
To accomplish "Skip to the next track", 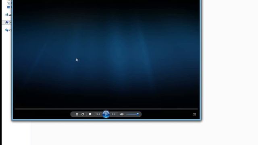I will click(114, 114).
